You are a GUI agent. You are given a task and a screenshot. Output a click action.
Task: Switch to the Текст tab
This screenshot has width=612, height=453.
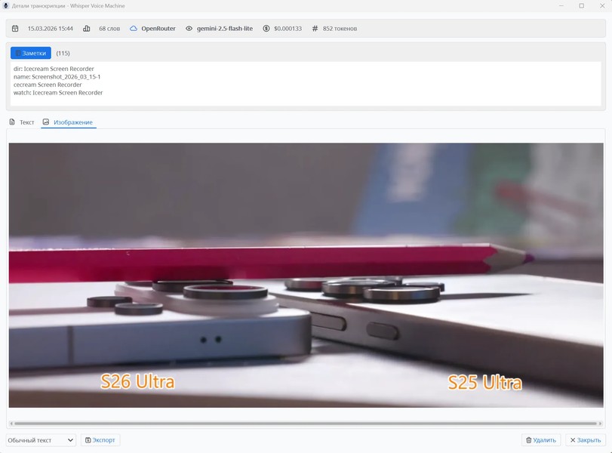(x=22, y=122)
